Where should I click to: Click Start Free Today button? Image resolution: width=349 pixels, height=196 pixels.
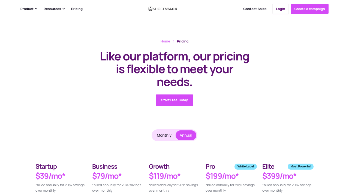tap(174, 100)
